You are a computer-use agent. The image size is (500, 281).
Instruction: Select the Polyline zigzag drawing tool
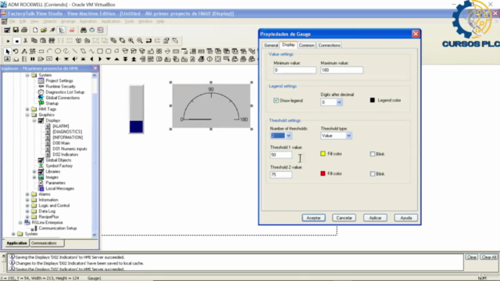click(x=91, y=52)
